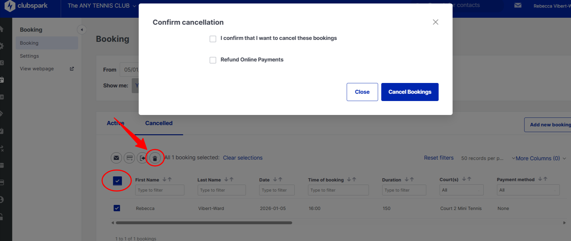Viewport: 571px width, 241px height.
Task: Click the Clear selections link
Action: click(x=243, y=158)
